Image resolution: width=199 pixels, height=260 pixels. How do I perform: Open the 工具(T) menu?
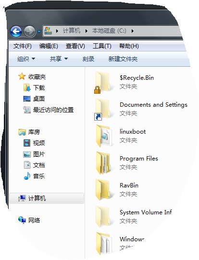[x=102, y=46]
